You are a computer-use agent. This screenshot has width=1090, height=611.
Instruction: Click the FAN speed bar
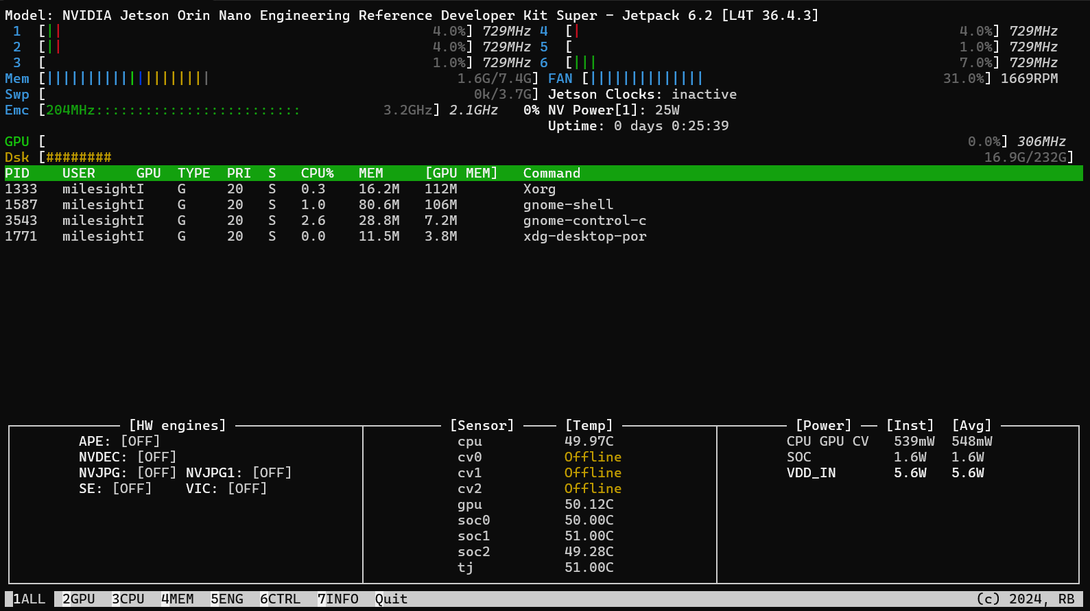point(646,78)
